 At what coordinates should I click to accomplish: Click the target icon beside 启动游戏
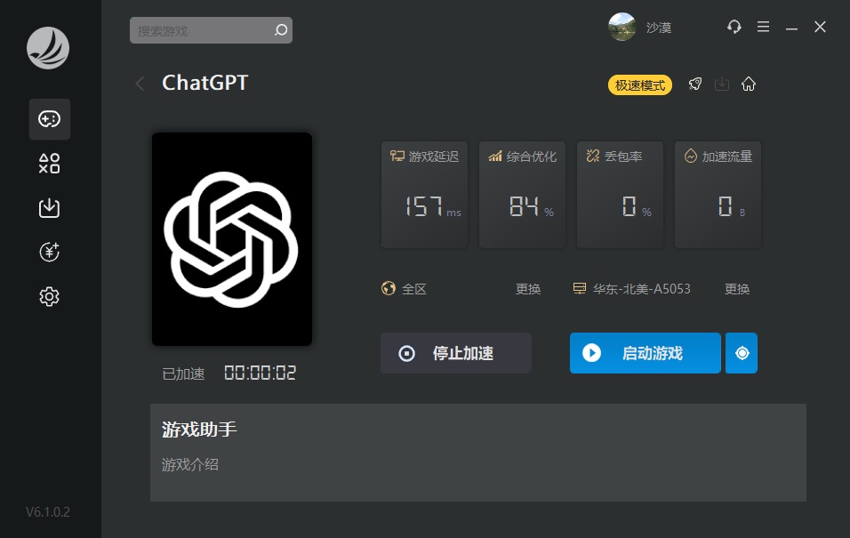coord(742,353)
